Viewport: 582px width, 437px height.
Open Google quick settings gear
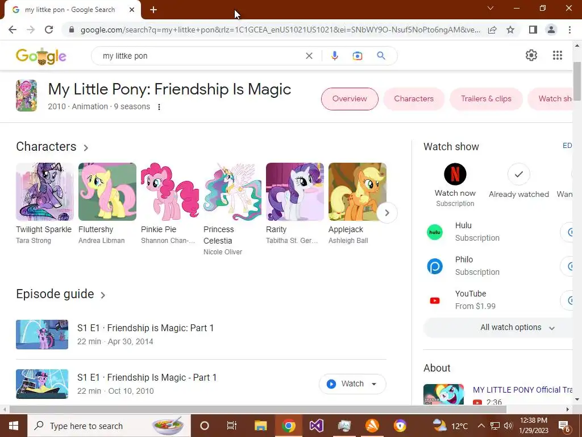point(531,55)
